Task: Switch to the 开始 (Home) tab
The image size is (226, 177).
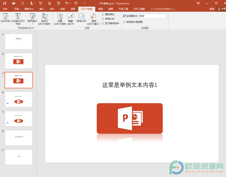Action: pyautogui.click(x=17, y=9)
